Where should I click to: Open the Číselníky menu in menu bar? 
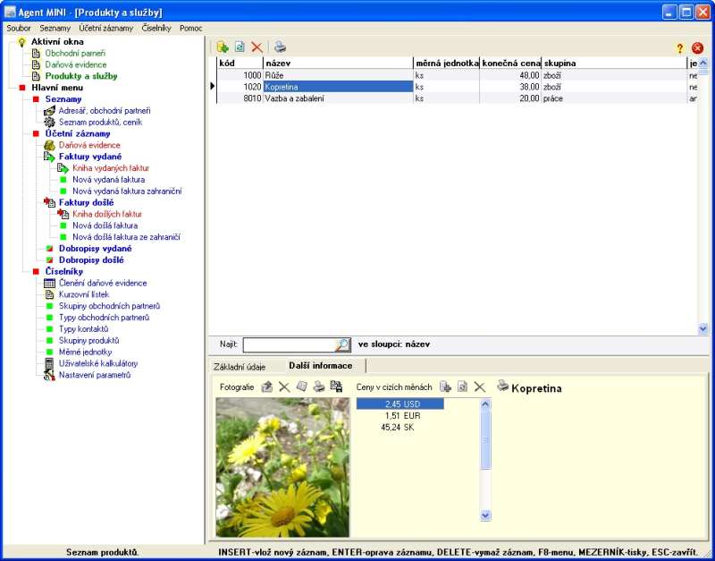[156, 28]
